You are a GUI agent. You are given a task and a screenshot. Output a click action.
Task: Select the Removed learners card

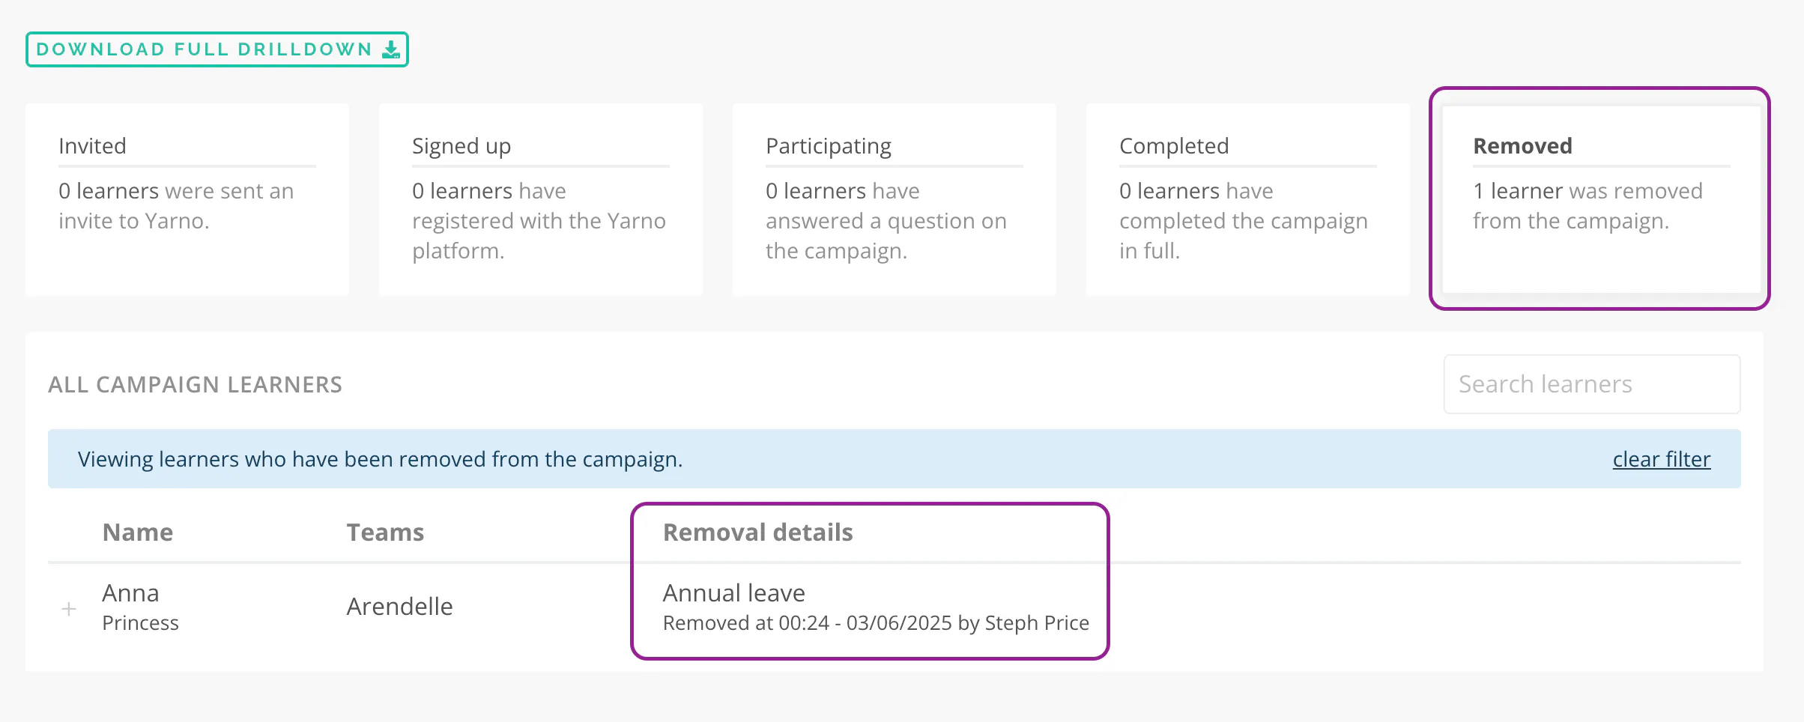[1601, 199]
